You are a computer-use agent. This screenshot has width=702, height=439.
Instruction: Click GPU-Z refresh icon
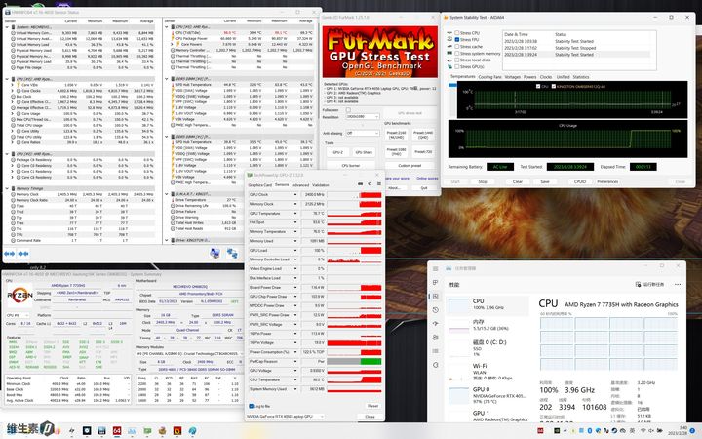point(370,184)
